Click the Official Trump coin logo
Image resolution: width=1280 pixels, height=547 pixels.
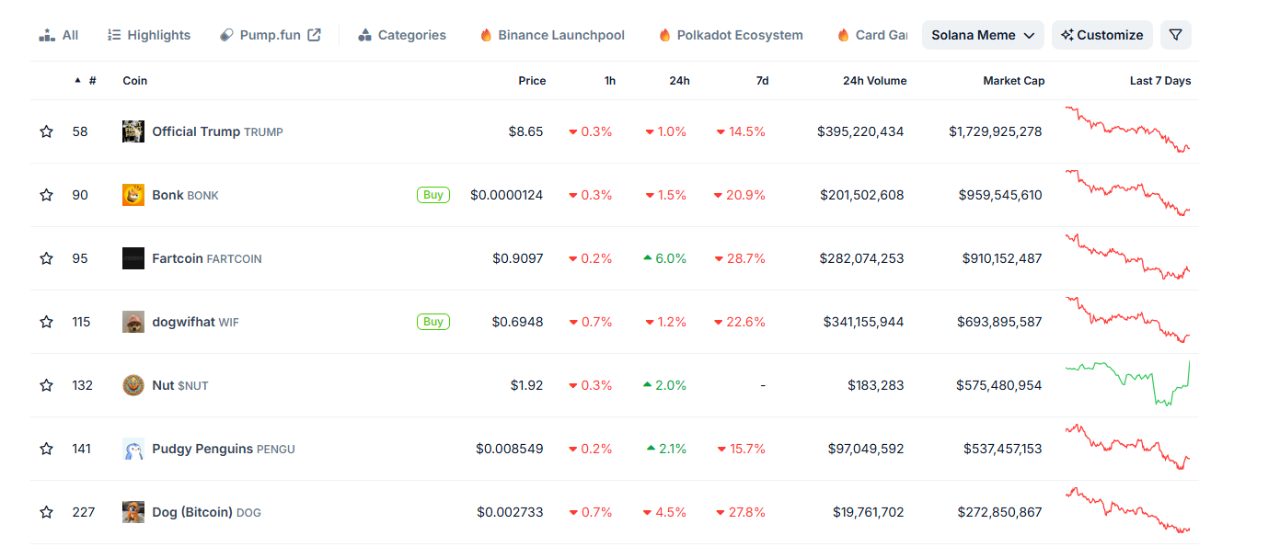(x=133, y=131)
